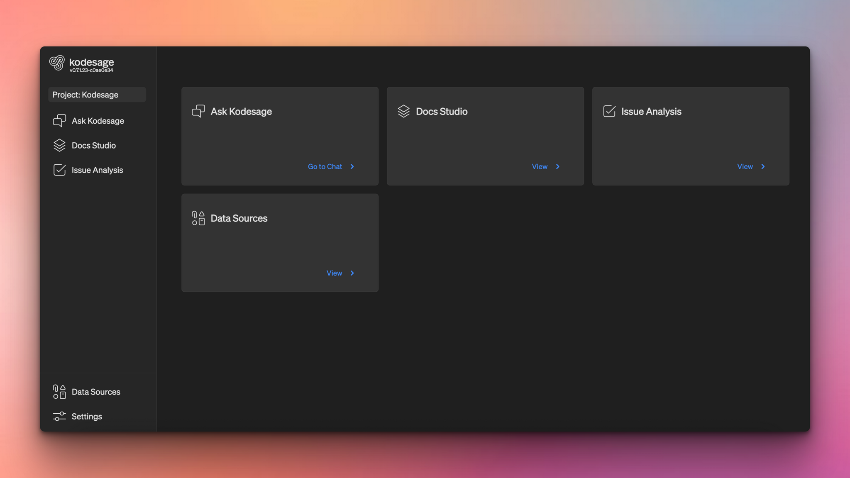
Task: Click the stacked layers icon next to Docs Studio
Action: 60,145
